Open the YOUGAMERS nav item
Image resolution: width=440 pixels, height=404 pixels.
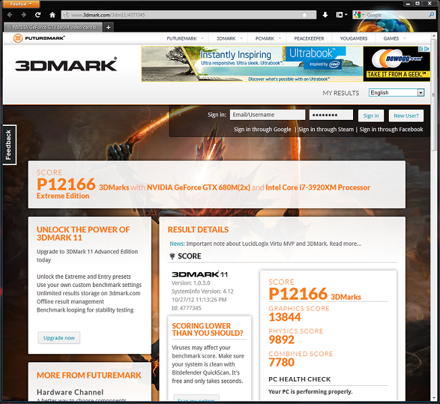point(354,38)
